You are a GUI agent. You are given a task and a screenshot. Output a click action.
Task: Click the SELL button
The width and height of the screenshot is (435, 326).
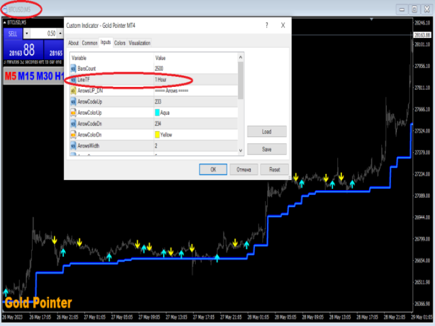point(13,34)
